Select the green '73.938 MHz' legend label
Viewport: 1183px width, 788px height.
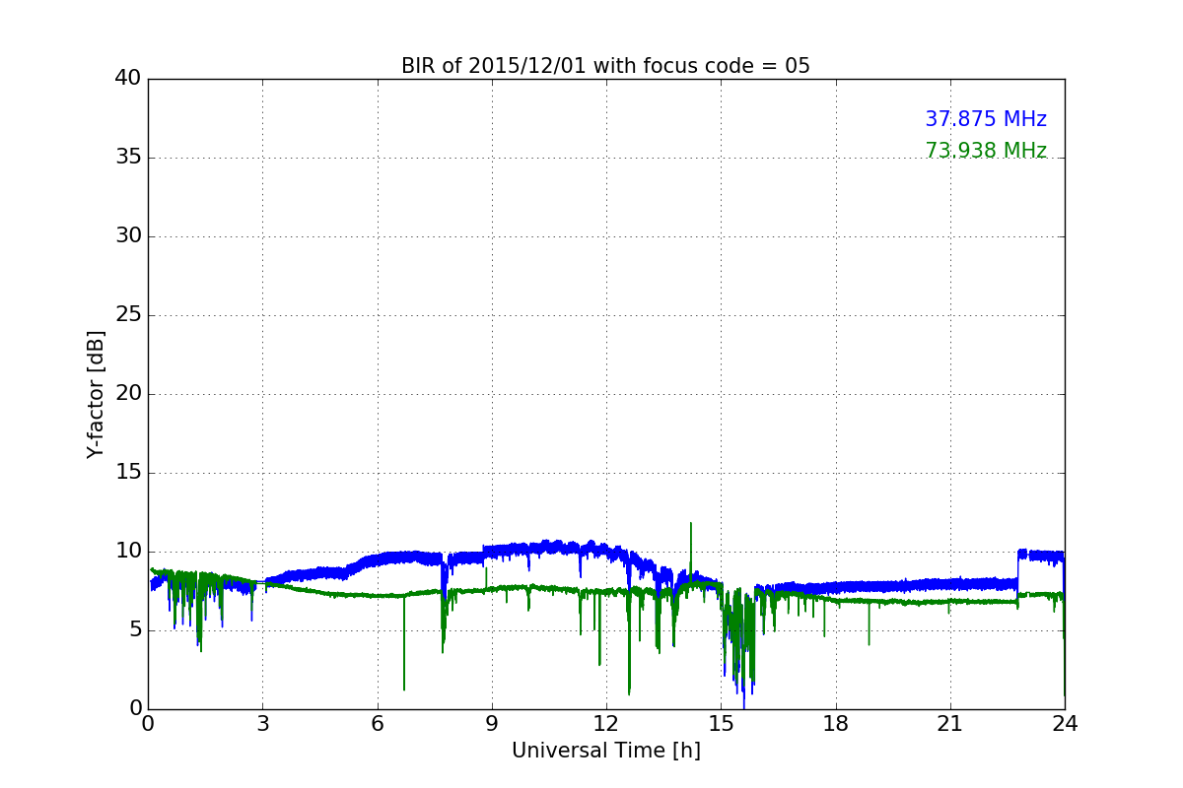click(986, 151)
